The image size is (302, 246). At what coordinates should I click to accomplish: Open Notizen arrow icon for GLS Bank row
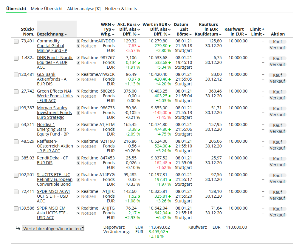(x=78, y=79)
